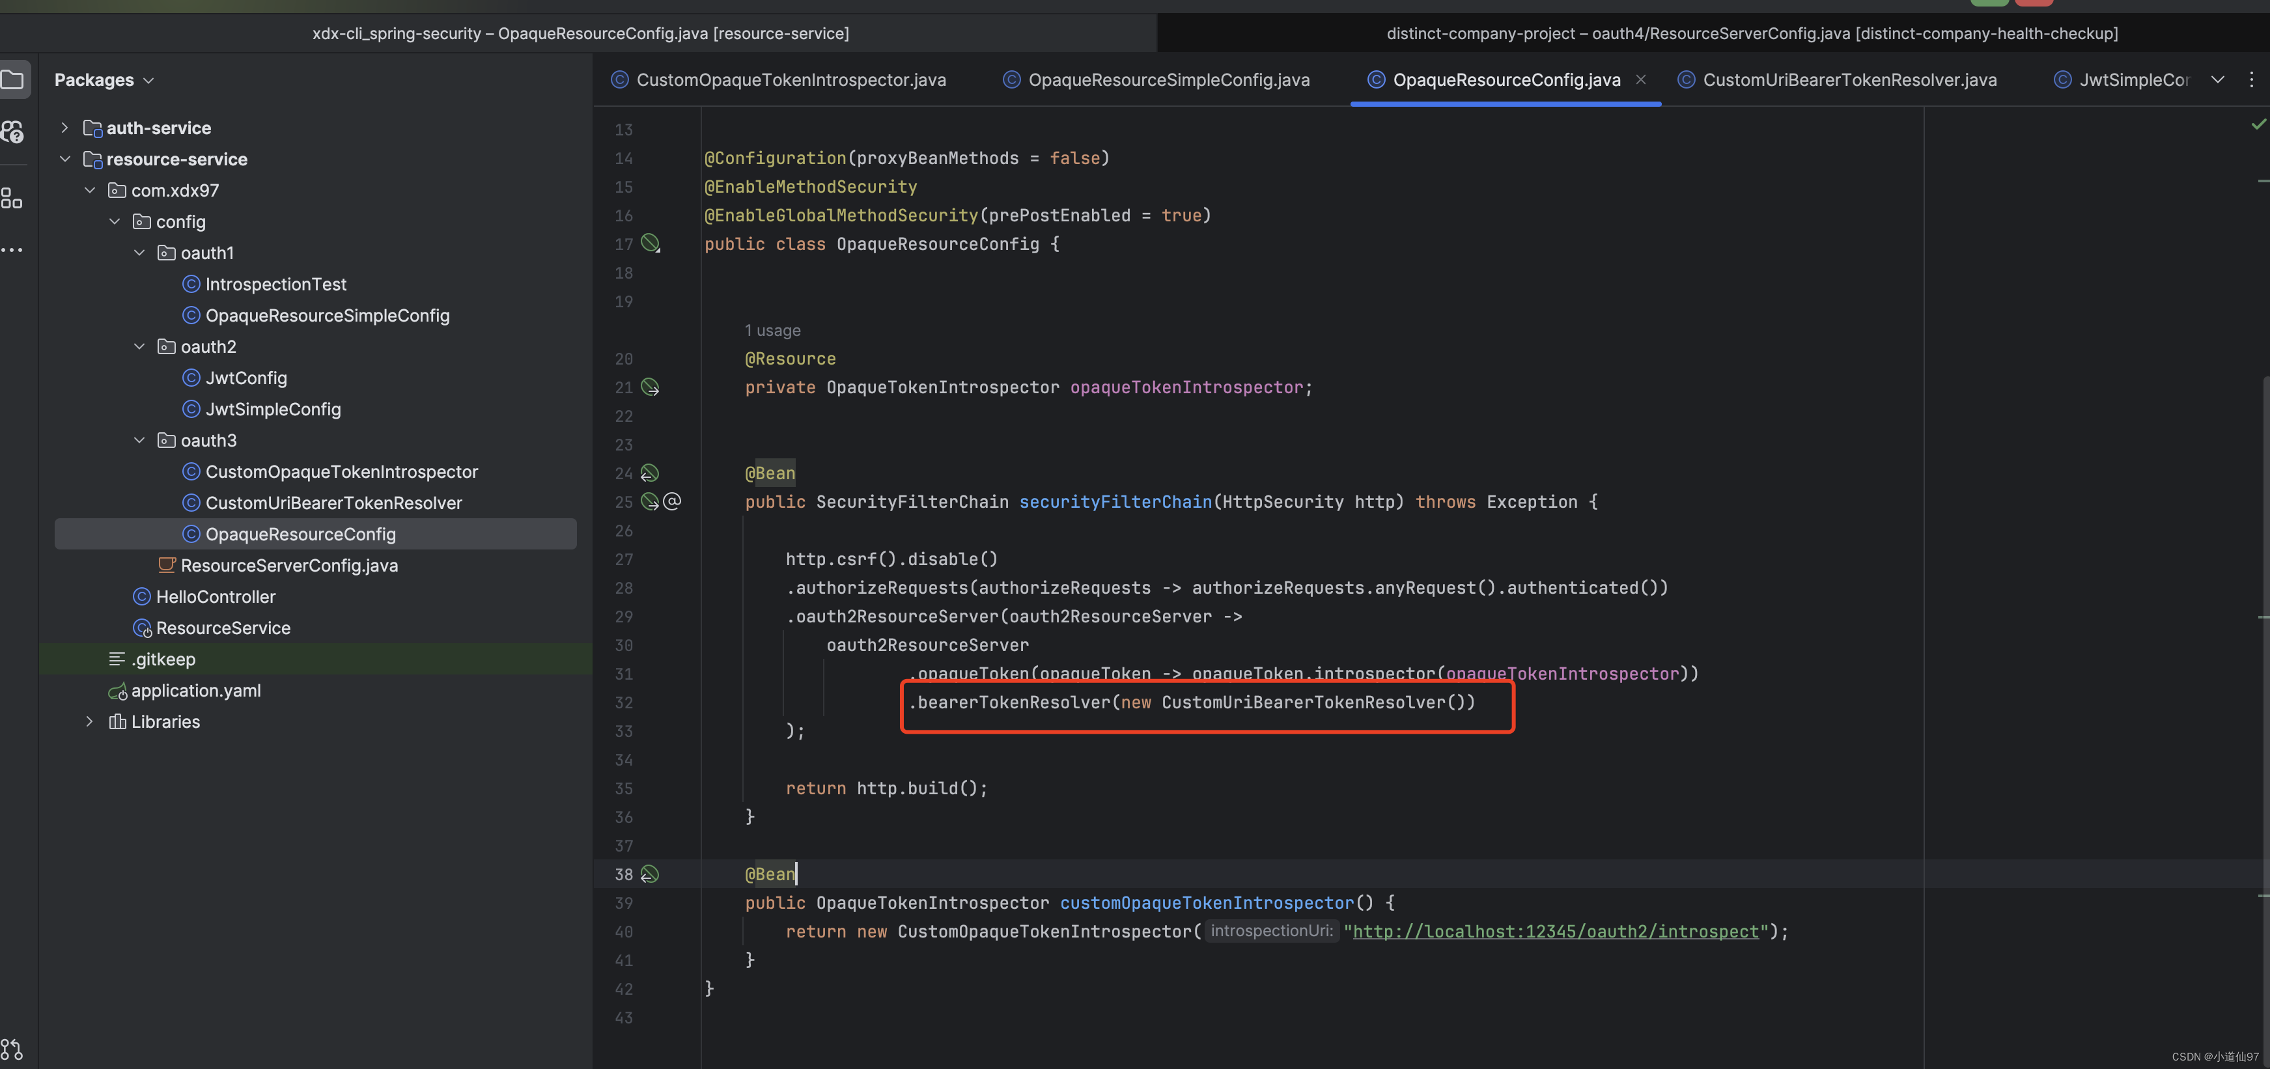This screenshot has width=2270, height=1069.
Task: Expand the Libraries node
Action: pyautogui.click(x=89, y=721)
